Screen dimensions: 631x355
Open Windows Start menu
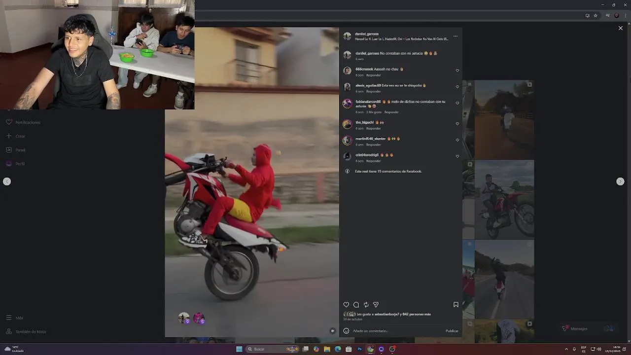tap(239, 349)
